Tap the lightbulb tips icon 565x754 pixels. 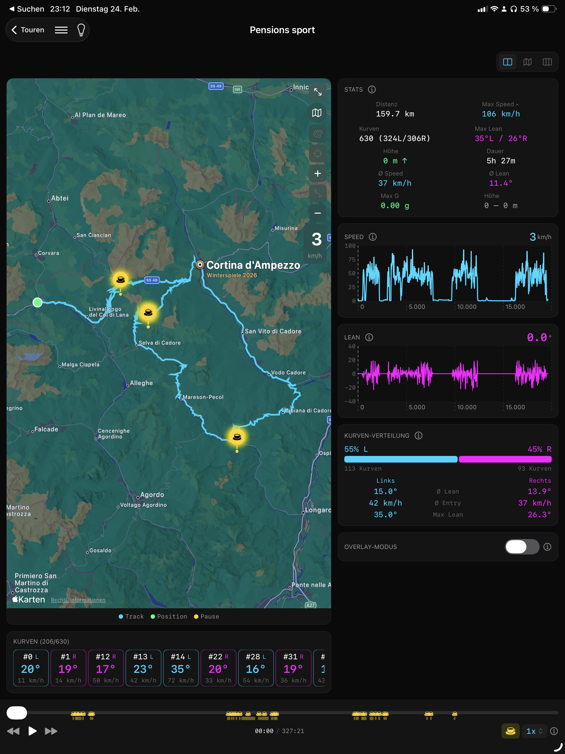pyautogui.click(x=81, y=30)
